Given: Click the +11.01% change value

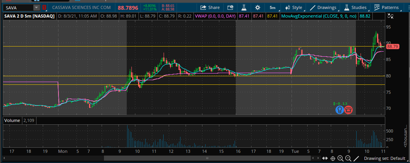Looking at the screenshot, I should (x=150, y=9).
